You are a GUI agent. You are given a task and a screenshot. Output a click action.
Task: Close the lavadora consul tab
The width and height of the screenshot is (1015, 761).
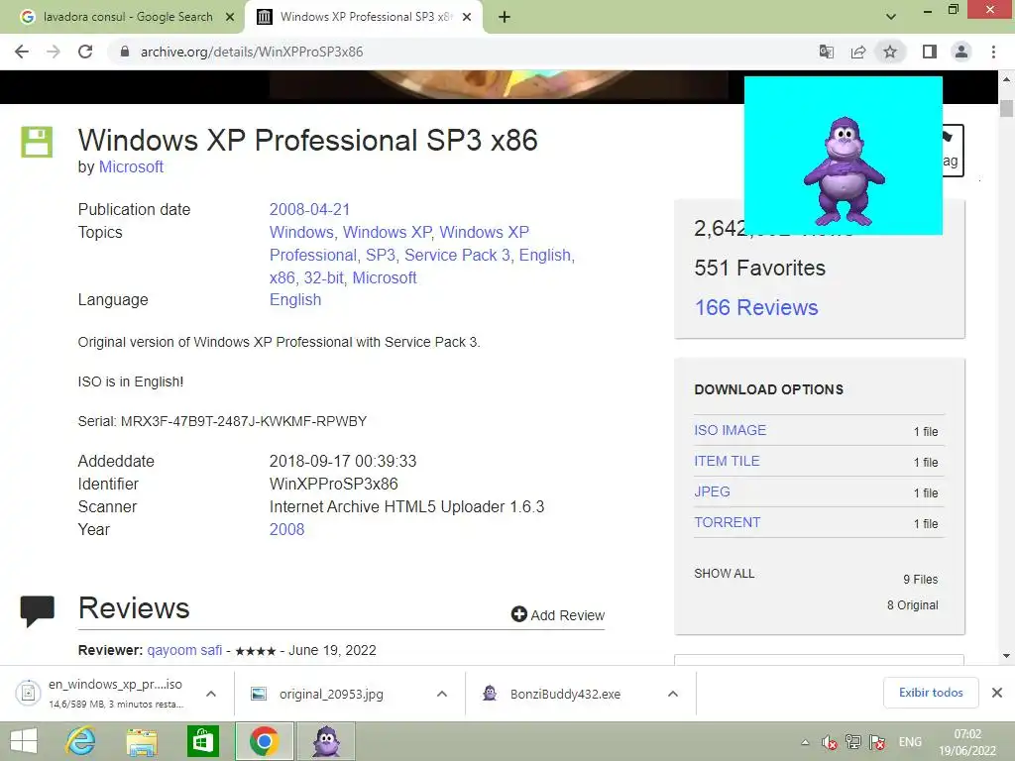[x=230, y=17]
